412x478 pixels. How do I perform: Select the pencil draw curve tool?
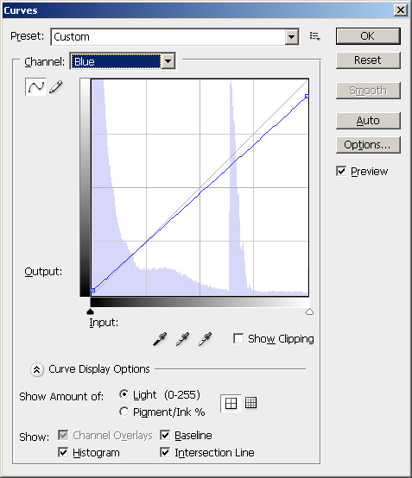56,87
